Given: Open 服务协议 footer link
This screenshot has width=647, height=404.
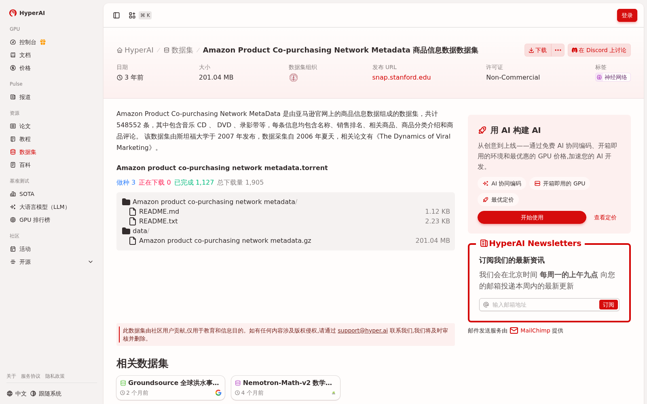Looking at the screenshot, I should point(31,376).
